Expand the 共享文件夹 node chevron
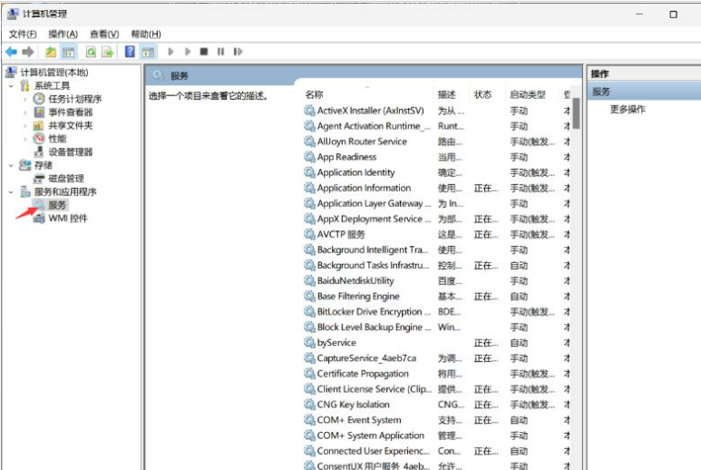 tap(25, 125)
